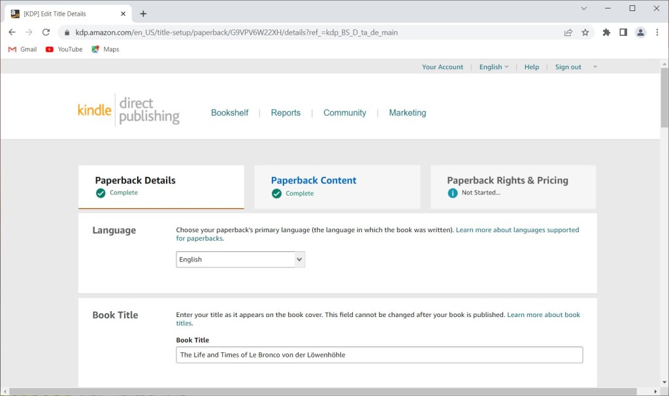Reload the page
This screenshot has width=669, height=396.
(46, 31)
